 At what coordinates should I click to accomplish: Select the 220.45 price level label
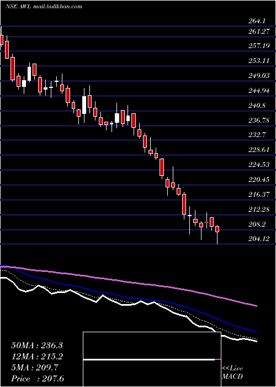259,180
